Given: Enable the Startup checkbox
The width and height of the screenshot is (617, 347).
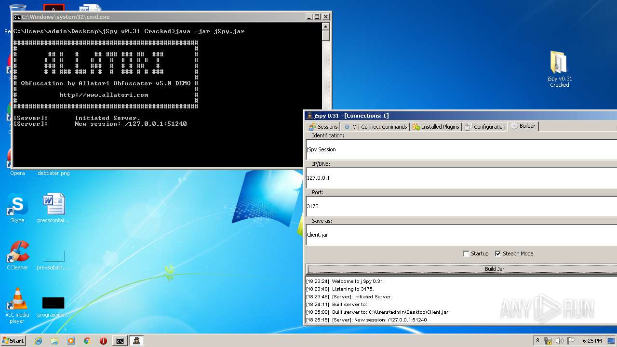Looking at the screenshot, I should click(466, 254).
